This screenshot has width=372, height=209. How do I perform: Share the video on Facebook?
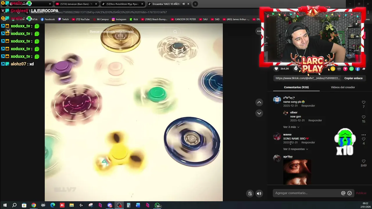pyautogui.click(x=357, y=69)
